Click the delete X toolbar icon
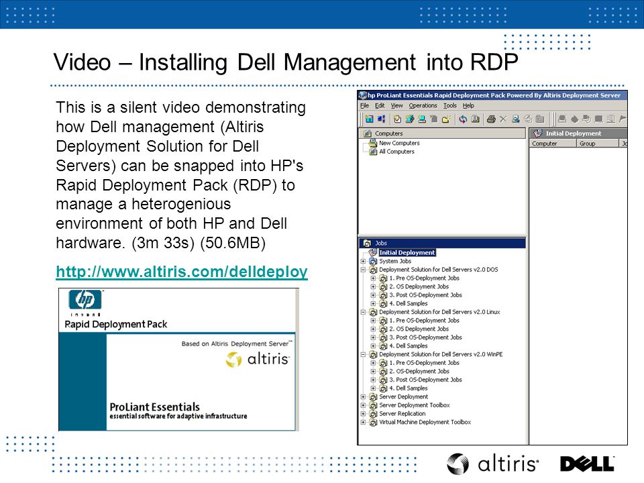644x483 pixels. (503, 119)
